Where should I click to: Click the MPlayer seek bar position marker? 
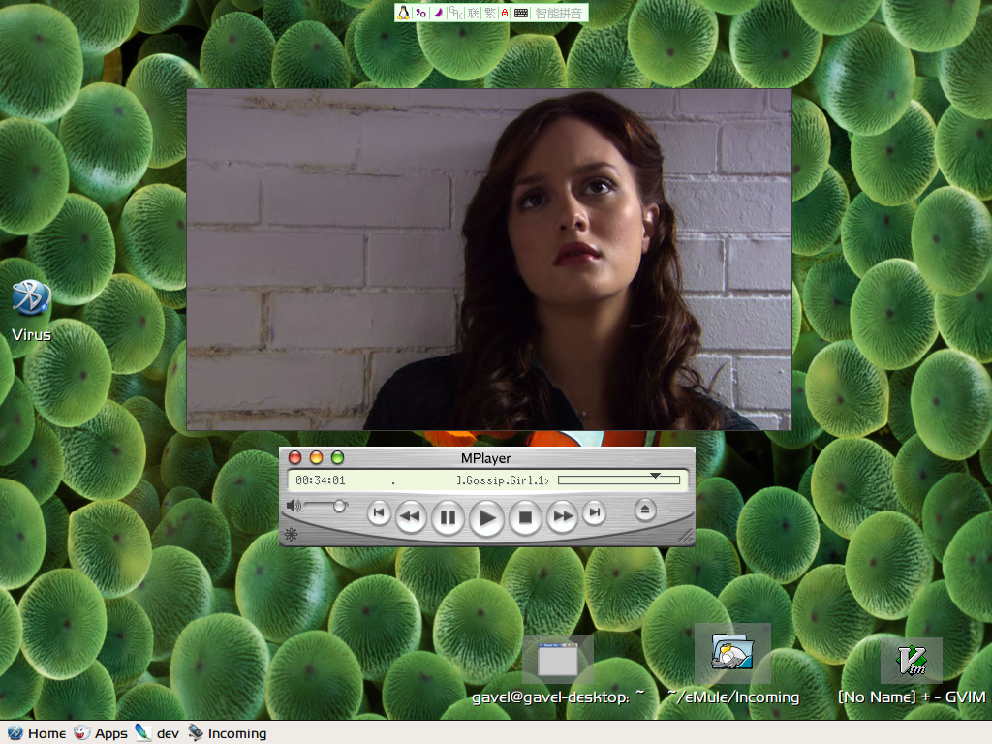pyautogui.click(x=656, y=475)
